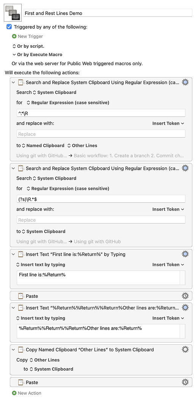Collapse the Copy Named Clipboard action
This screenshot has height=399, width=196.
(14, 350)
